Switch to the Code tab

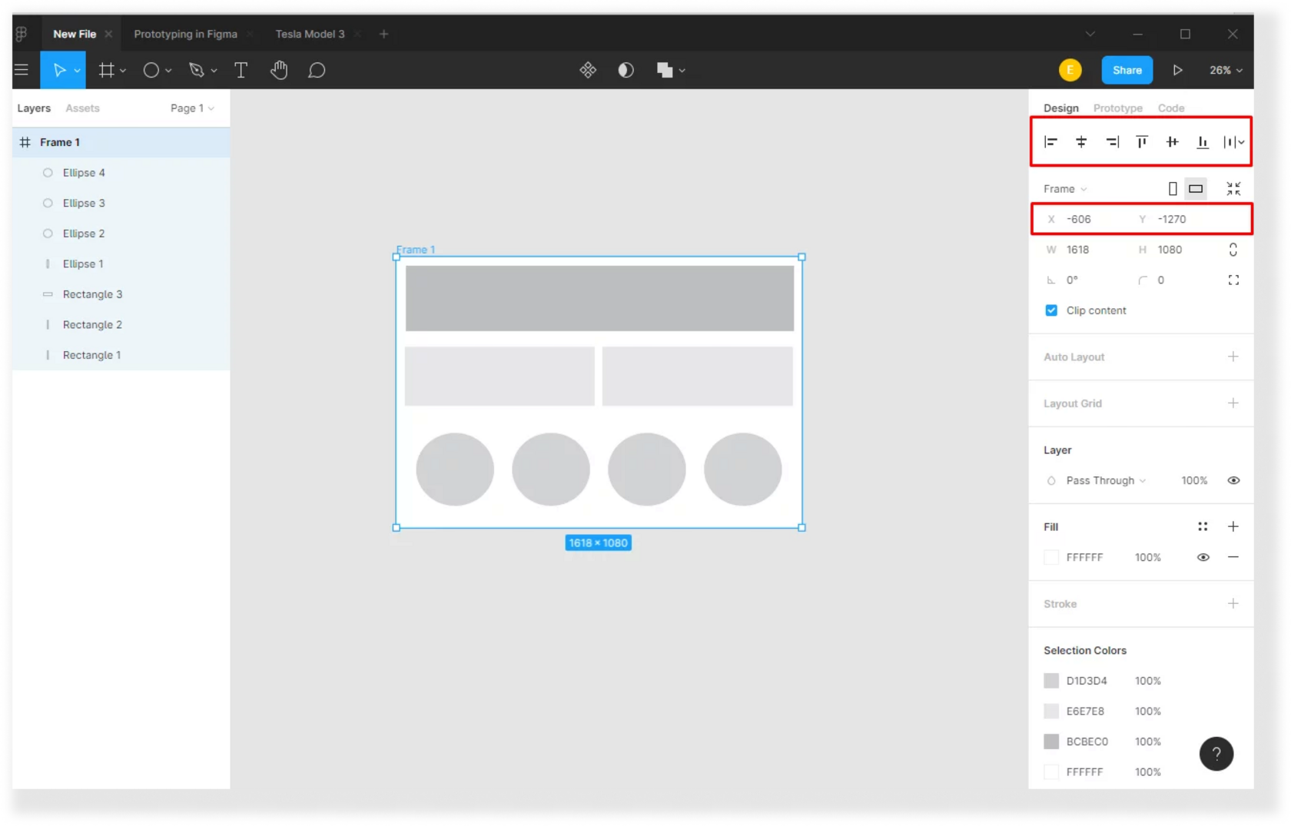click(x=1171, y=108)
